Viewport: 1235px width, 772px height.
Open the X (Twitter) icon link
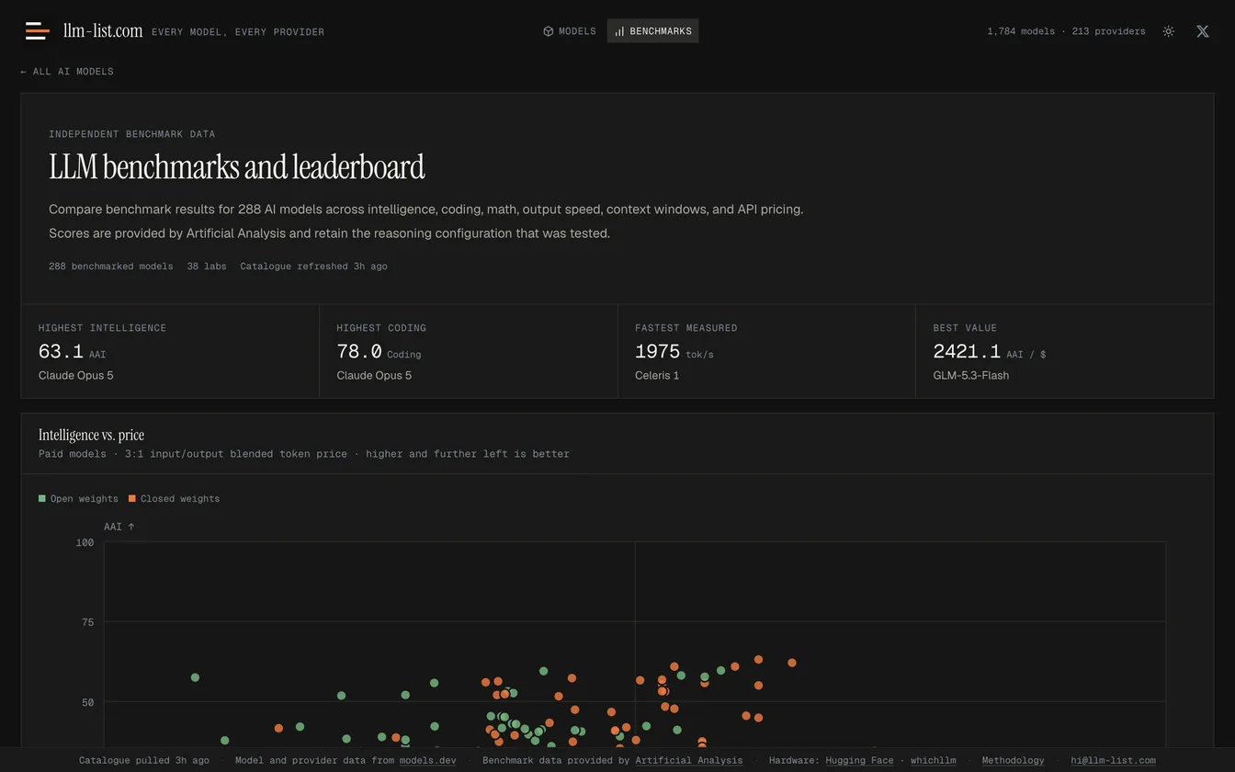(x=1202, y=31)
